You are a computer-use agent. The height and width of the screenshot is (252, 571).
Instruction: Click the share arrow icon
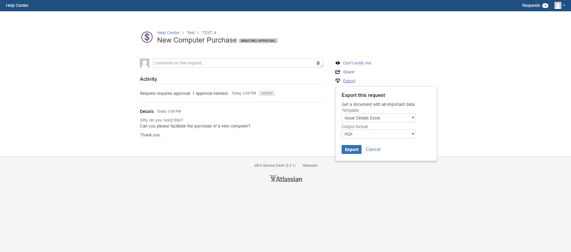coord(338,72)
